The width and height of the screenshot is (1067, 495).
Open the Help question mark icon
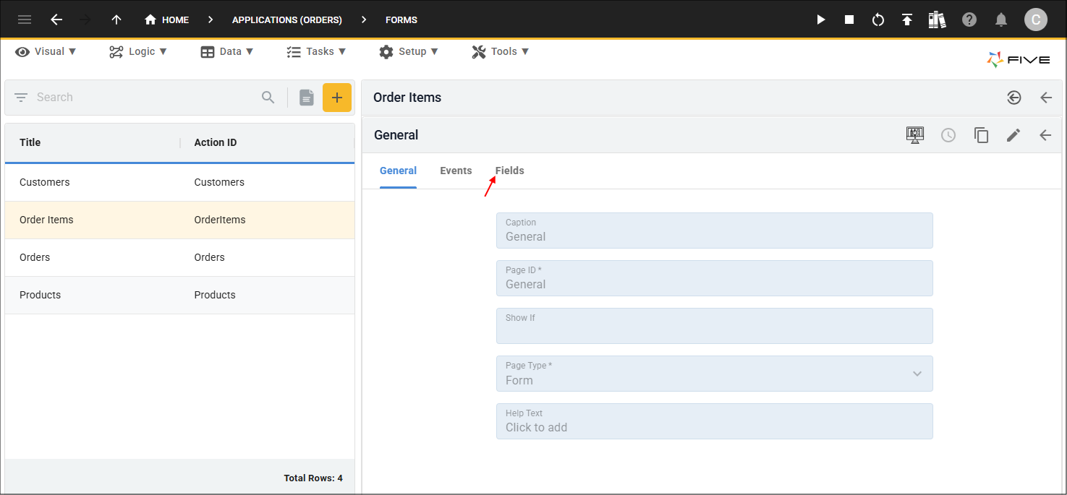click(969, 20)
